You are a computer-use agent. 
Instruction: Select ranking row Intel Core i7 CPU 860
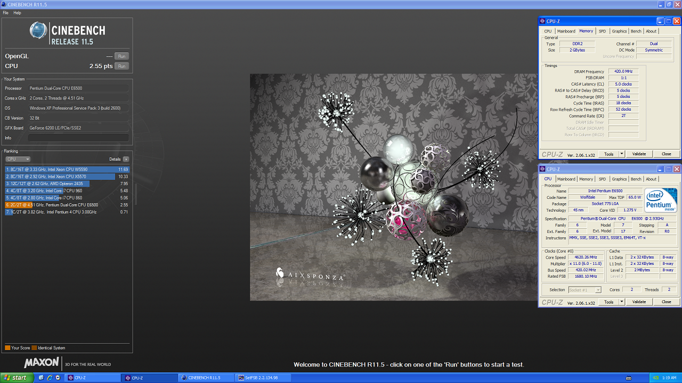pos(67,197)
